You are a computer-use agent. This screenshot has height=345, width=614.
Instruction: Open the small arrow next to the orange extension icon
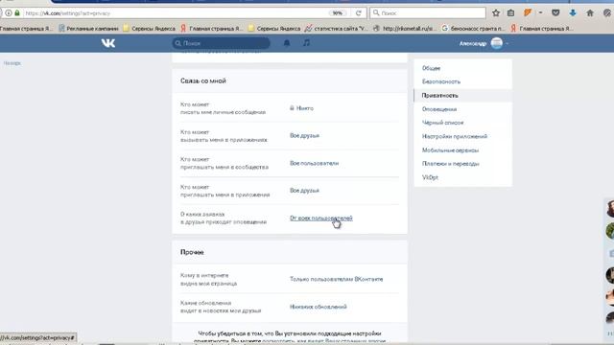[x=540, y=12]
